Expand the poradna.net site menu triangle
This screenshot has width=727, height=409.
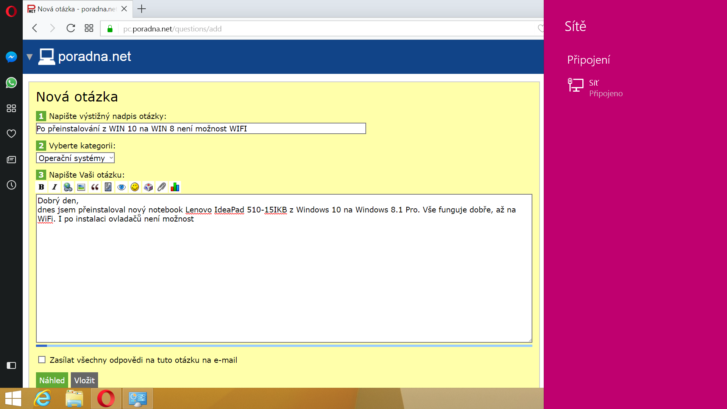30,57
